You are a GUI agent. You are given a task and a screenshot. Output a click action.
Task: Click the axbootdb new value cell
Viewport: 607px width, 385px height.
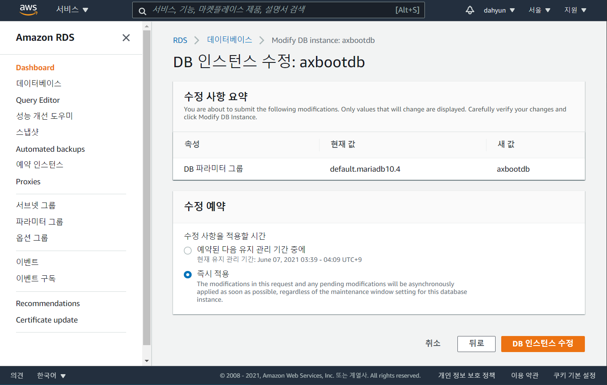click(513, 169)
